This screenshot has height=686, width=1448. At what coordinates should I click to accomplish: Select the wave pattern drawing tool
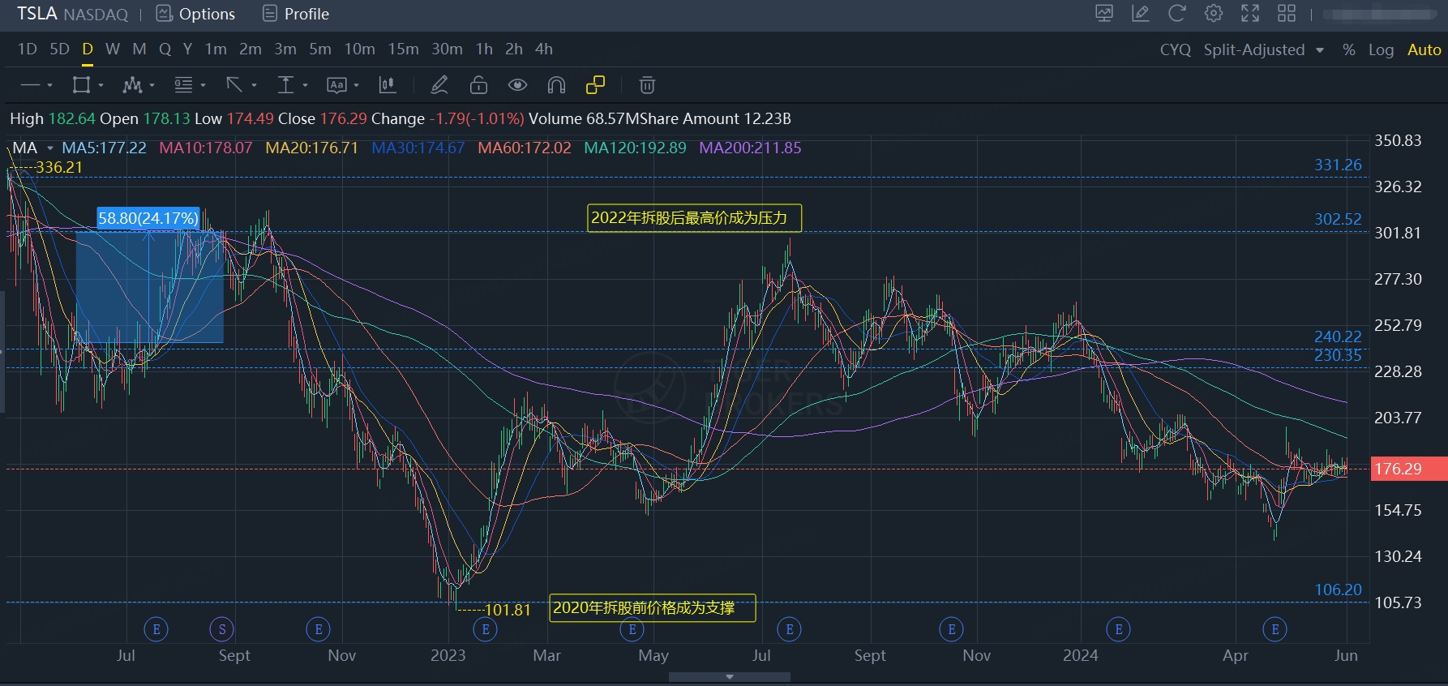tap(132, 85)
